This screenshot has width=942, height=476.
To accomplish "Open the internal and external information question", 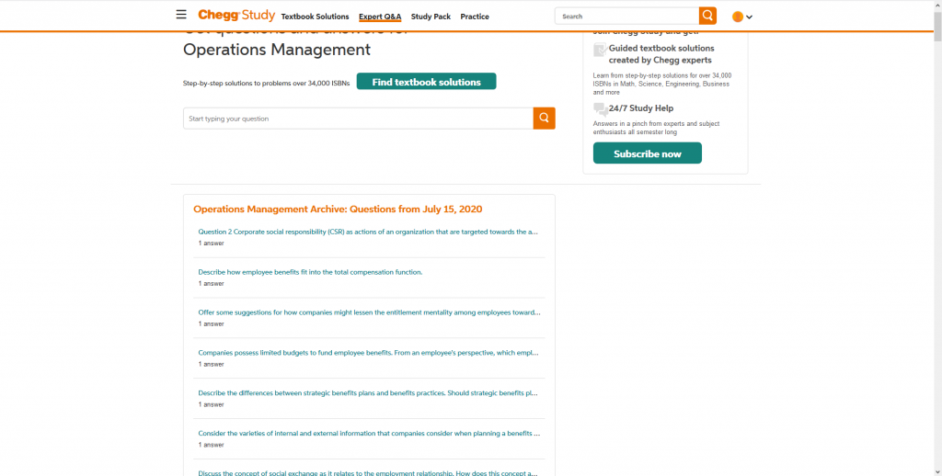I will [x=369, y=434].
